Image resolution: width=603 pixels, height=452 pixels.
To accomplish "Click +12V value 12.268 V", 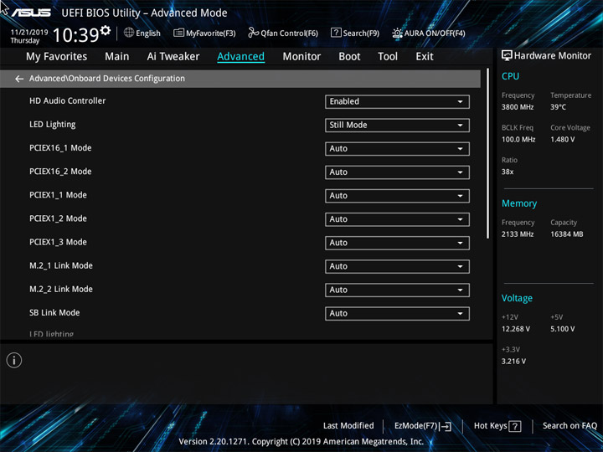I will [x=516, y=329].
